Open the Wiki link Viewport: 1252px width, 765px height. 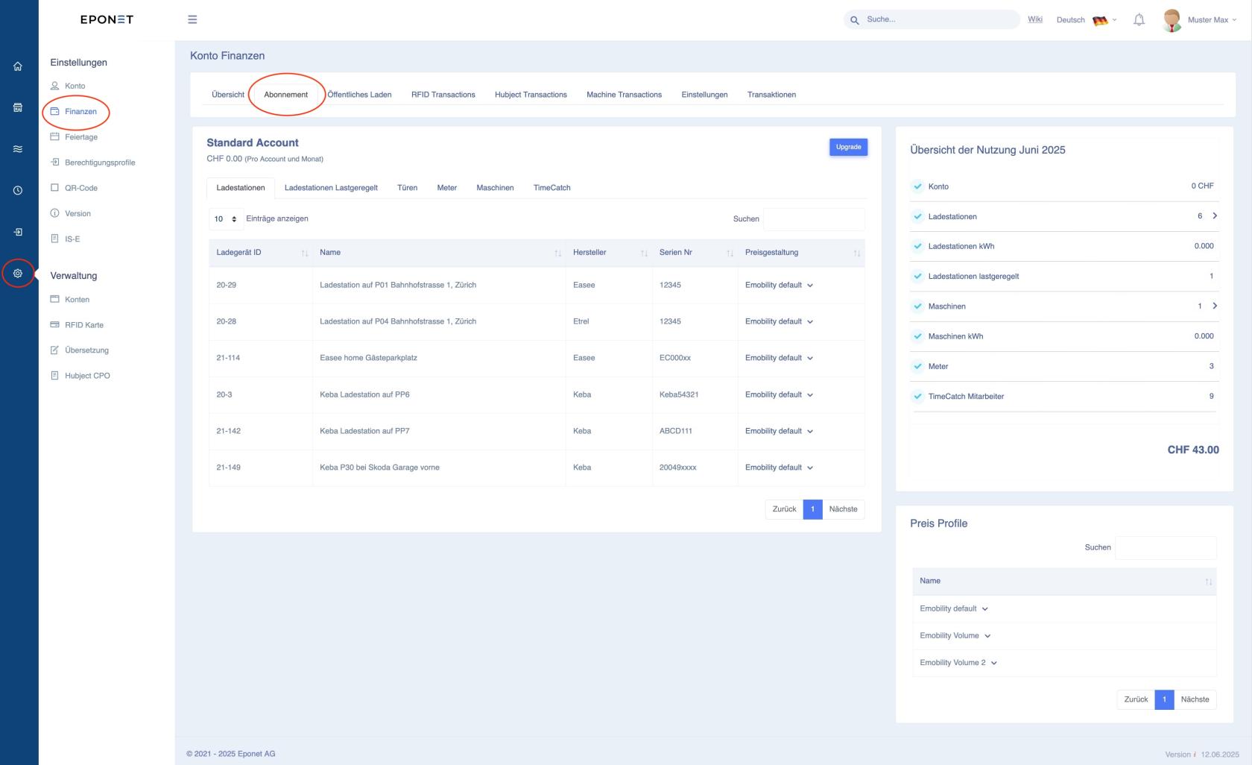[1035, 19]
